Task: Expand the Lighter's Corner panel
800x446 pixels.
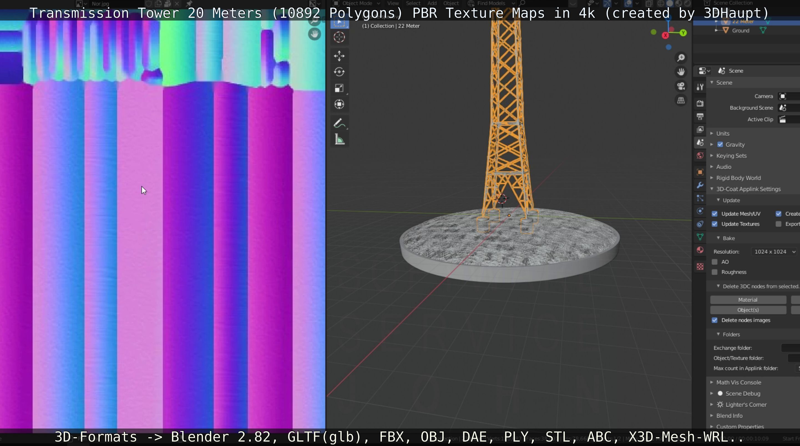Action: pyautogui.click(x=712, y=405)
